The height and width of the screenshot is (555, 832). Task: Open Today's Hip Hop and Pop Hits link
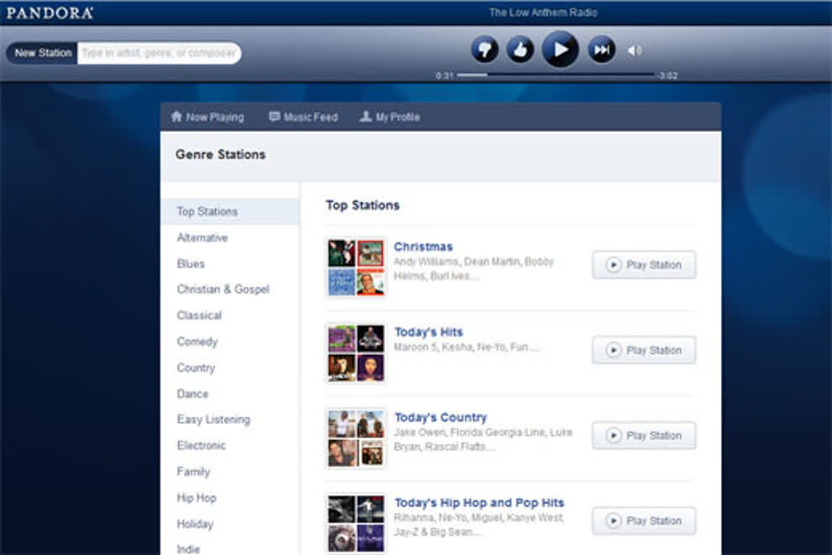[x=479, y=502]
